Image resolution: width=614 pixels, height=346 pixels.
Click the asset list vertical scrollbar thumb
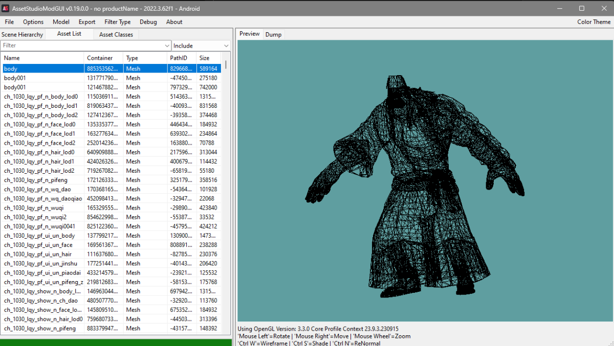tap(226, 64)
